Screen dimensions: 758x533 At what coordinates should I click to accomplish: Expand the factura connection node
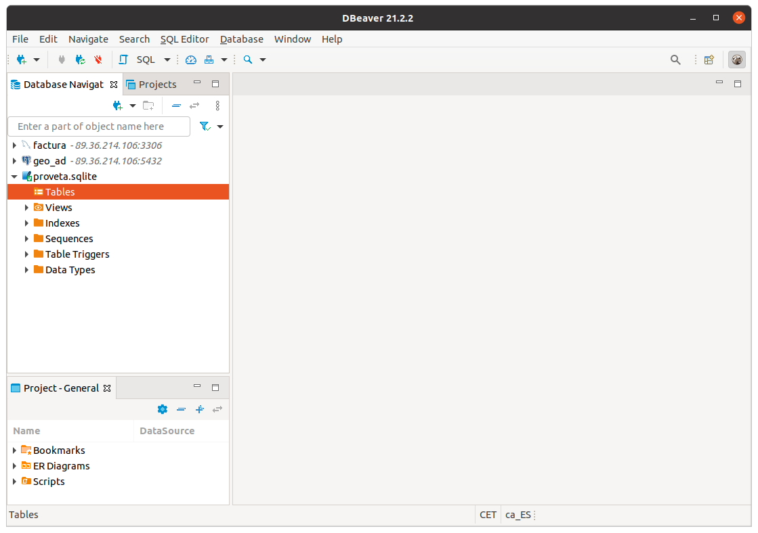[14, 145]
